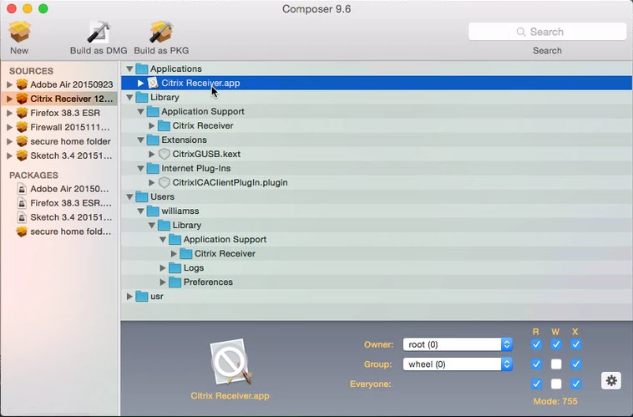Select Citrix Receiver folder under williamss

(225, 254)
